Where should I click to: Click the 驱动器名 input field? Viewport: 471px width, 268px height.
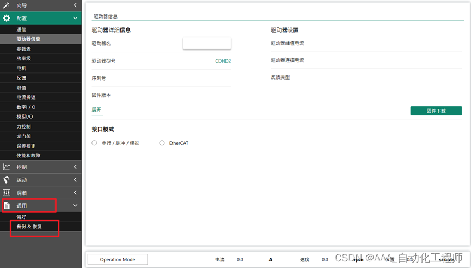207,43
